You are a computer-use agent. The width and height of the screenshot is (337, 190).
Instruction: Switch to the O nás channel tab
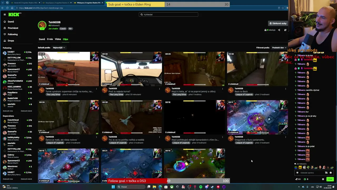pos(50,39)
